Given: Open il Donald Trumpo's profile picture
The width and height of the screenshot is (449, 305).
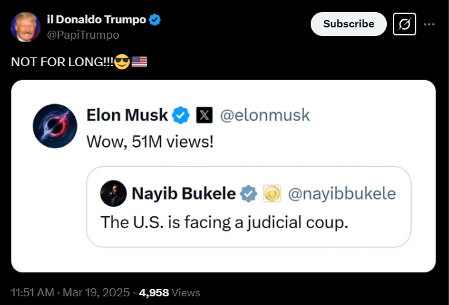Looking at the screenshot, I should 25,27.
